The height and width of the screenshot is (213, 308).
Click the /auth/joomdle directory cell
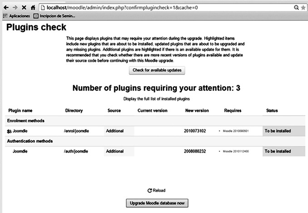[x=76, y=151]
